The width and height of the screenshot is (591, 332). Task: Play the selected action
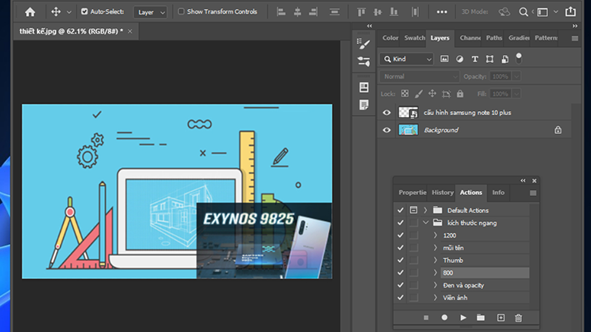point(463,318)
